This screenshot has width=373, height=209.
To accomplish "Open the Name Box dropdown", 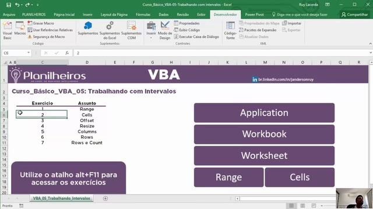I will 29,53.
